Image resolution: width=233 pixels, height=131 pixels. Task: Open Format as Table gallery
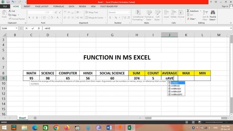tap(149, 15)
